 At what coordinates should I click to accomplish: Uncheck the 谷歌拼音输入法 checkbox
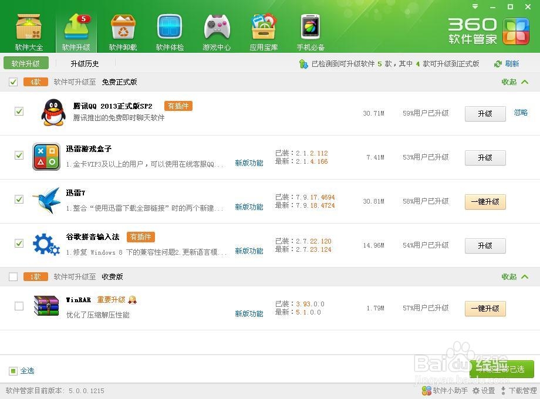coord(19,244)
